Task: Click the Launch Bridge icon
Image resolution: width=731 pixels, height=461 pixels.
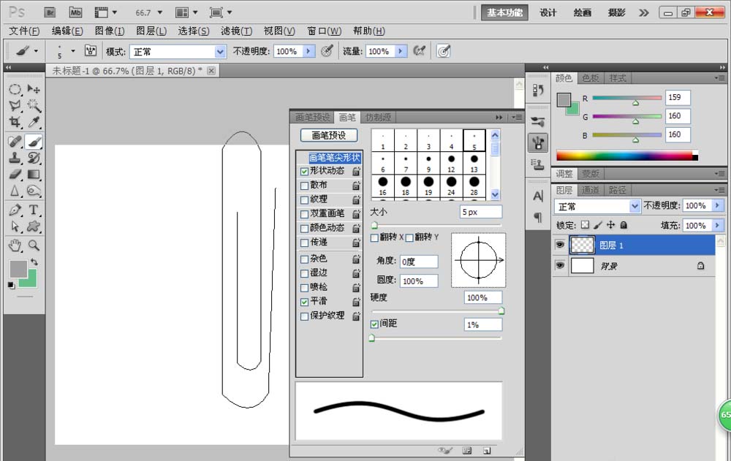Action: point(50,12)
